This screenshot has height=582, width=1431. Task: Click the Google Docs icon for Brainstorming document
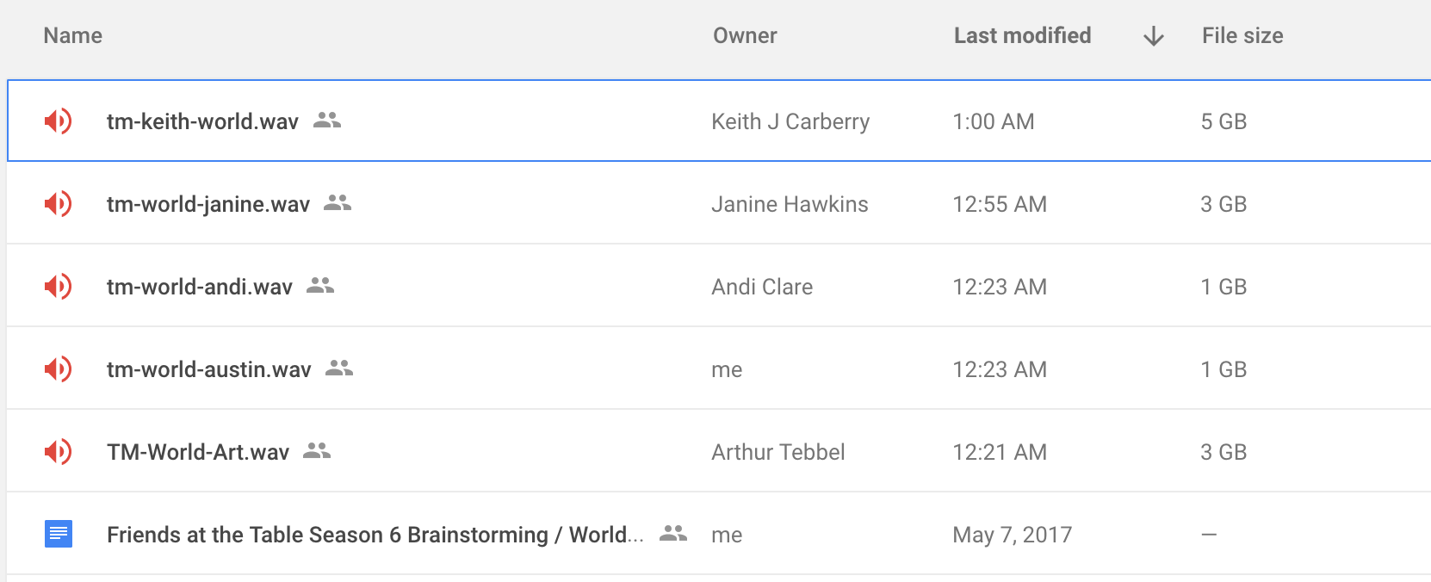pos(58,535)
